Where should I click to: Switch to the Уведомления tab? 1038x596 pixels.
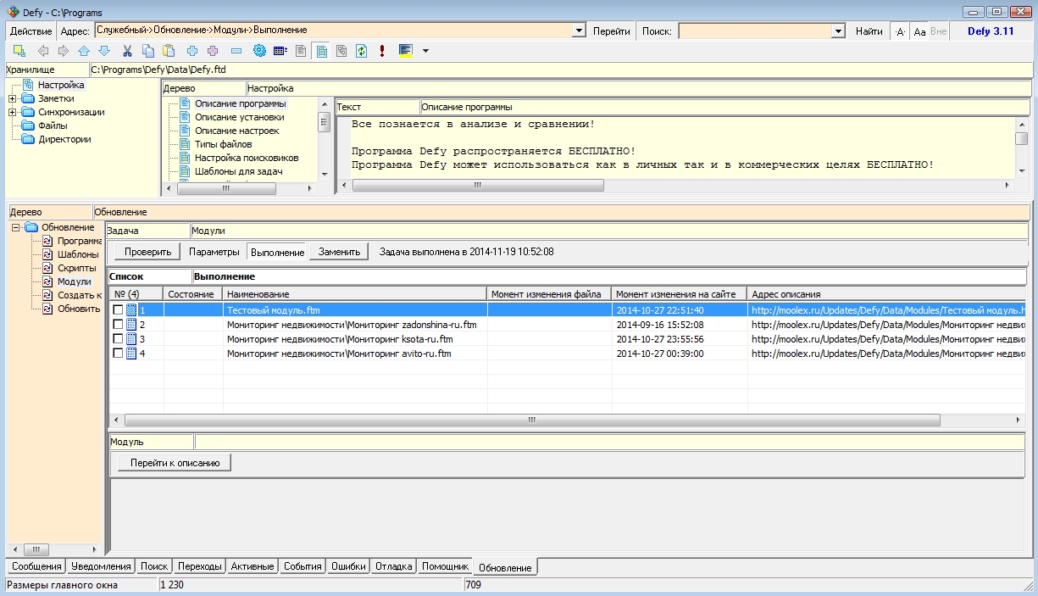[101, 566]
